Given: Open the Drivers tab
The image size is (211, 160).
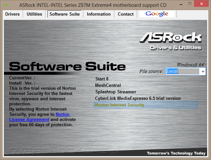Looking at the screenshot, I should coord(13,14).
